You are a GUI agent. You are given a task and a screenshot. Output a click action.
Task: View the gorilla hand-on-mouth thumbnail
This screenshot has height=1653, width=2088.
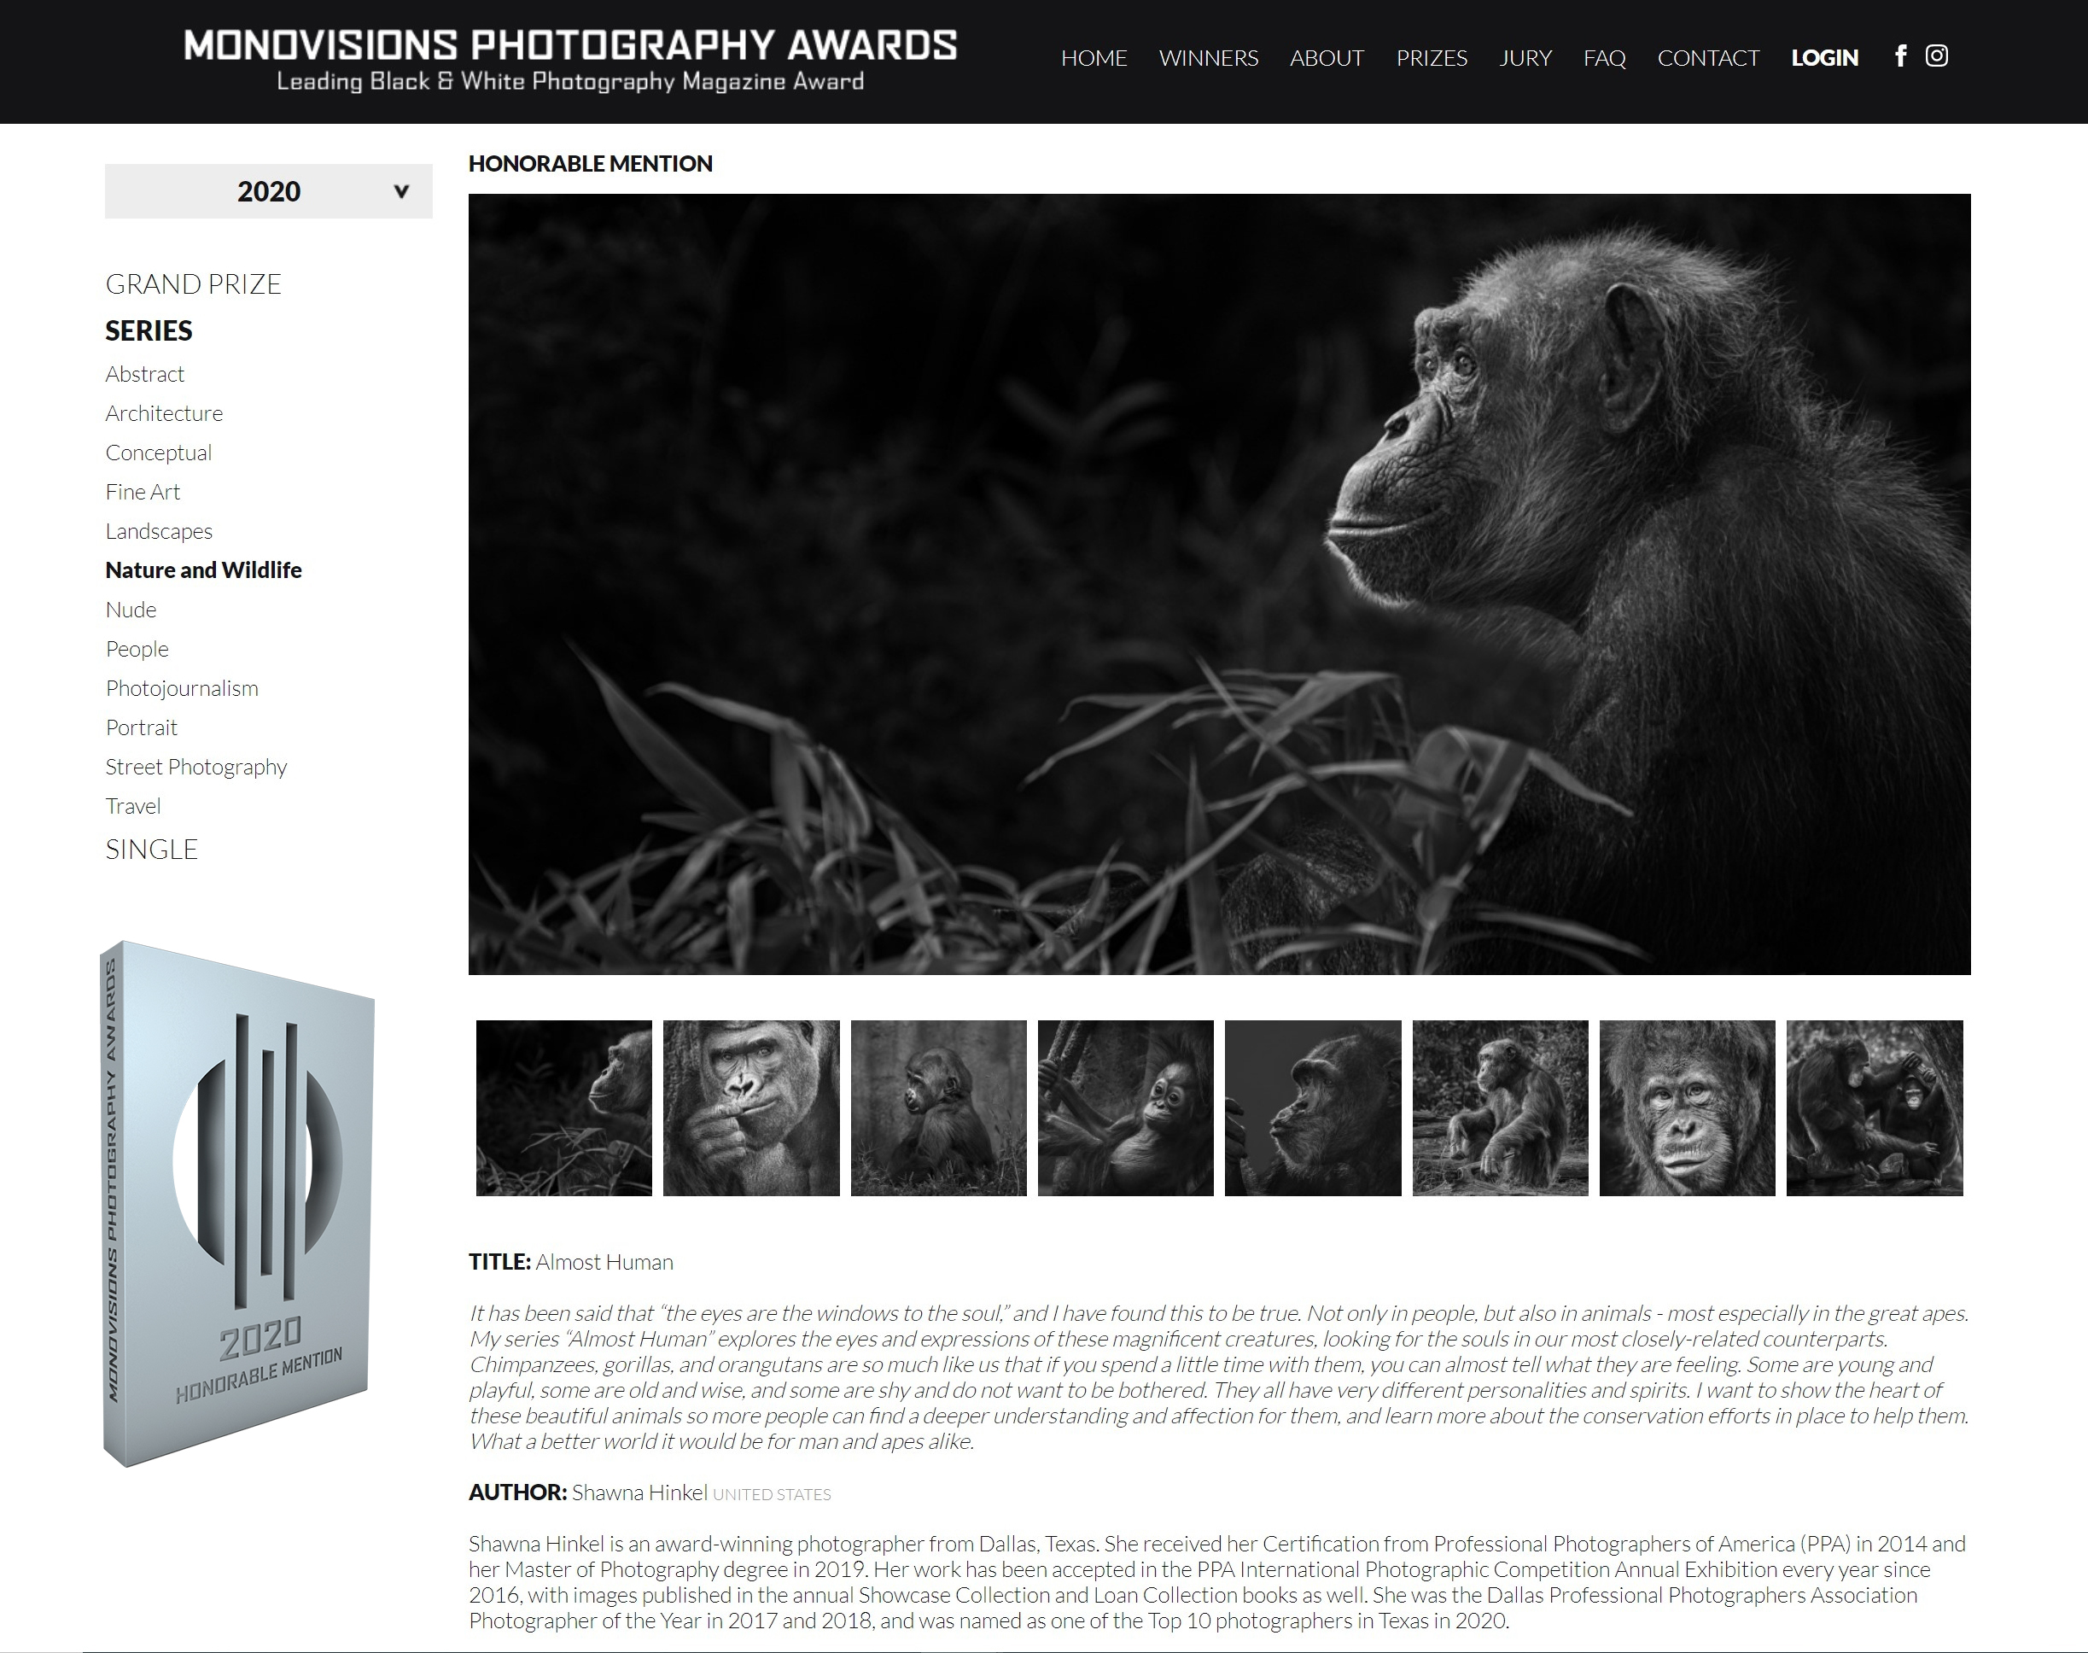pyautogui.click(x=751, y=1108)
